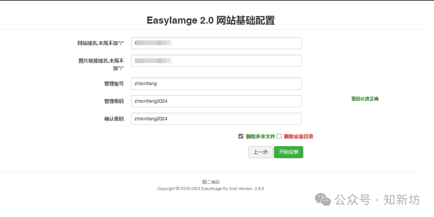Click the Copyright 2018-2024 EasyImage footer text

coord(211,189)
